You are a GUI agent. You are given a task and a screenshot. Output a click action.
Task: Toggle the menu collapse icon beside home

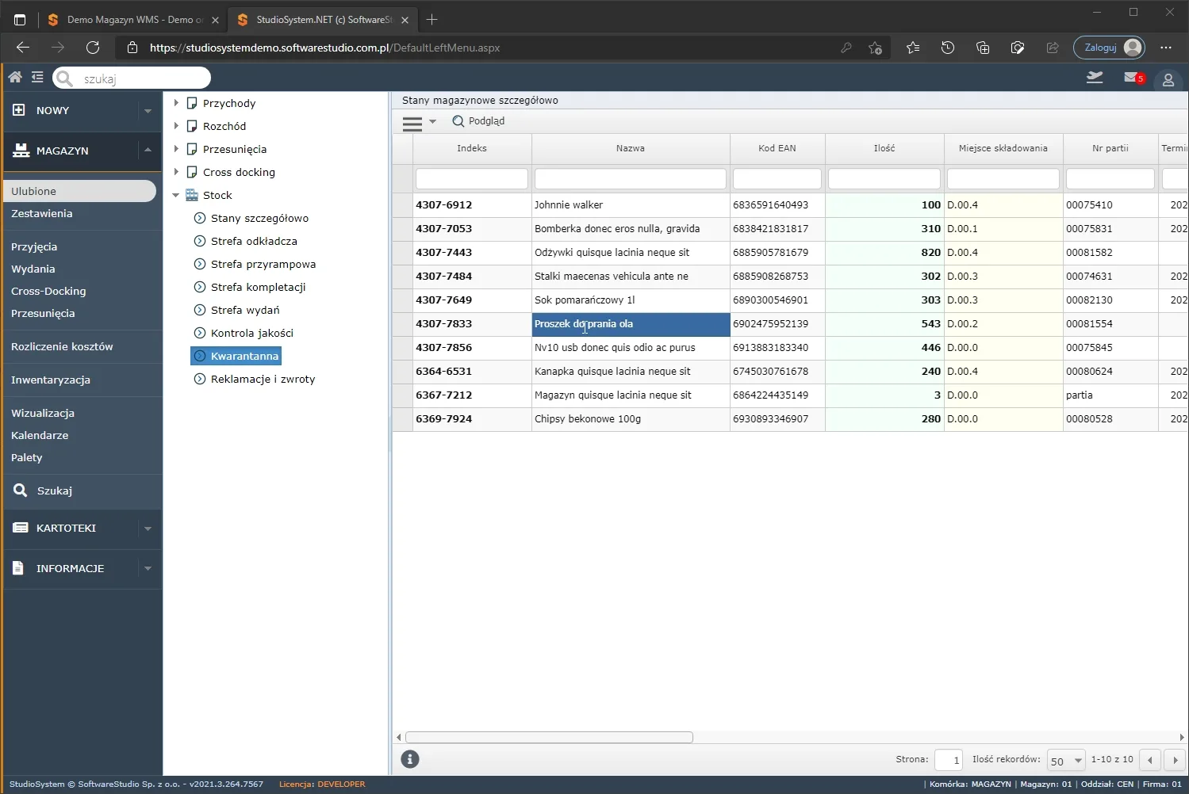point(37,77)
